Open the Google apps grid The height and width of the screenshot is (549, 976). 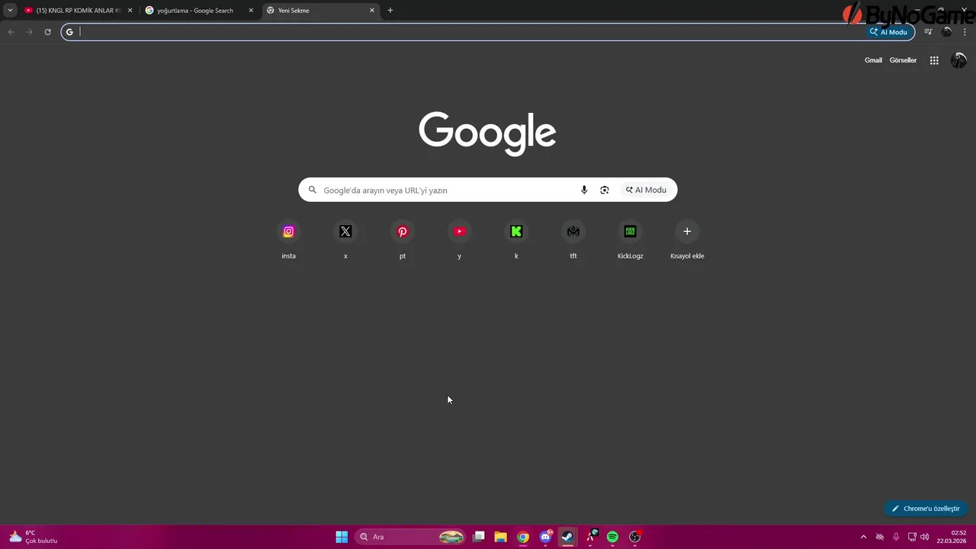point(934,60)
